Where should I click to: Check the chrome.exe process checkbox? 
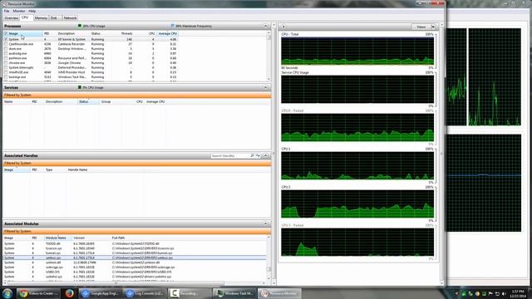6,63
